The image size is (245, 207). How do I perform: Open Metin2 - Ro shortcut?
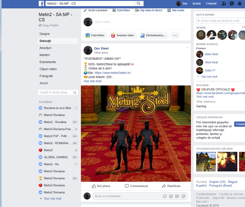coord(58,164)
